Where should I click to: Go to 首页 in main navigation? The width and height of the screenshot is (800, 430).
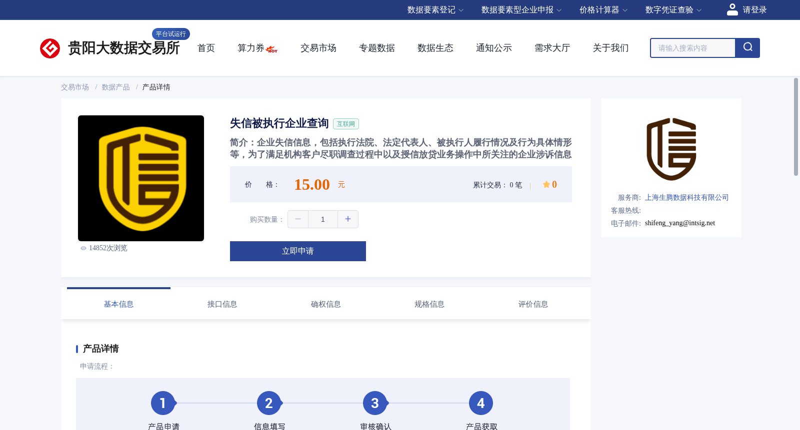tap(206, 48)
